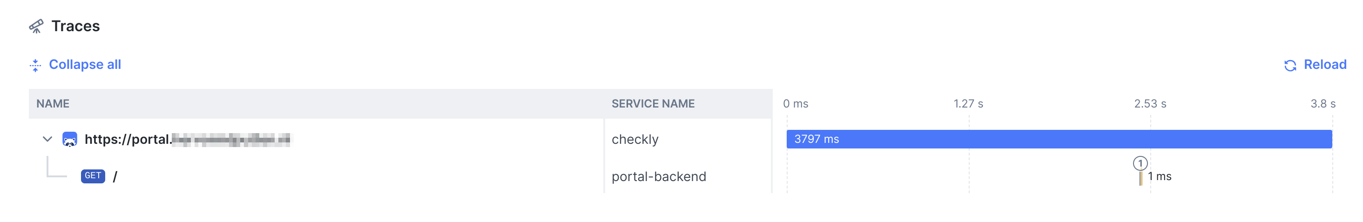1363x222 pixels.
Task: Click the NAME column header
Action: point(53,104)
